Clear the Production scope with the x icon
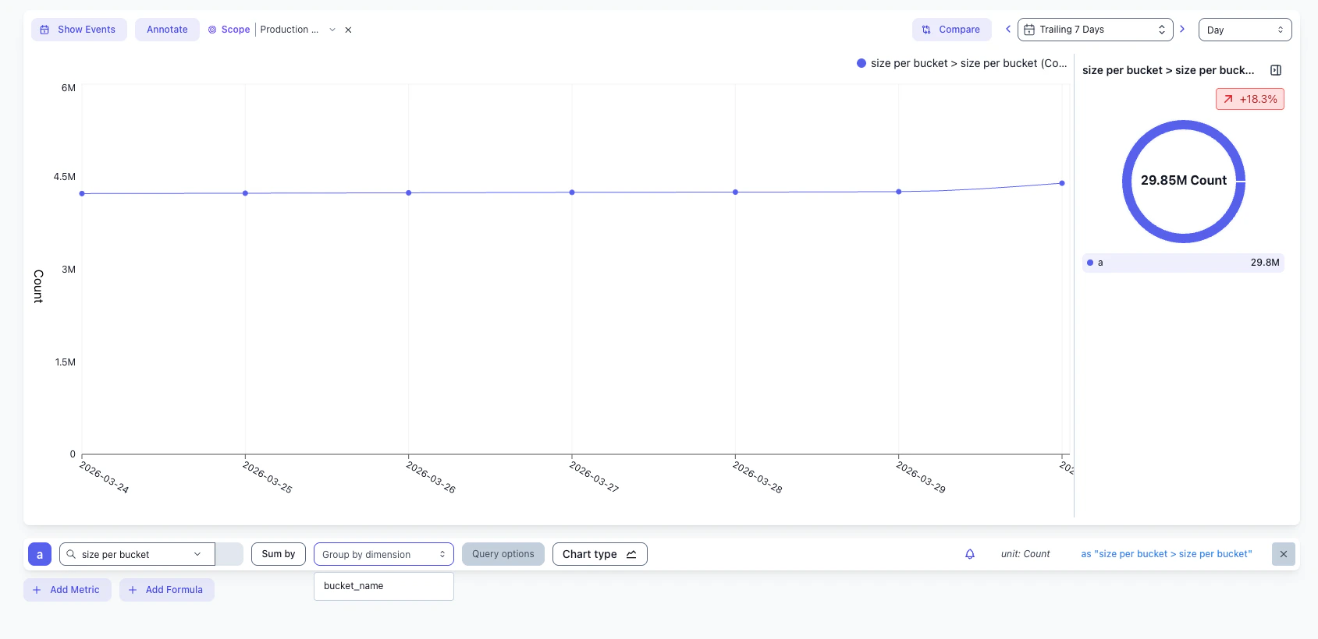 (348, 30)
